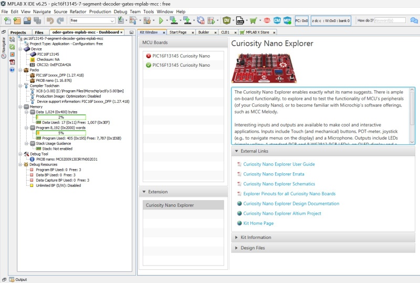Minimize the Dashboard panel group
The image size is (420, 283).
click(131, 32)
